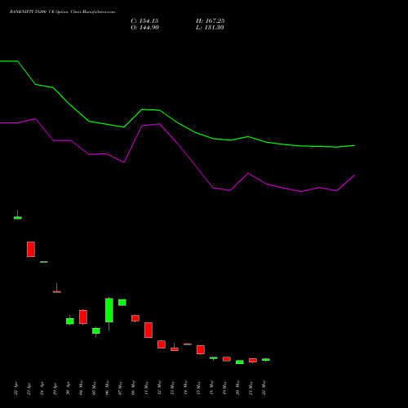The height and width of the screenshot is (408, 408).
Task: Click the 14 May date label
Action: 186,388
